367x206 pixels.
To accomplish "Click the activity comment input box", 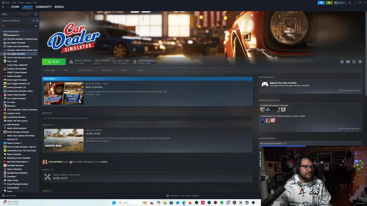I will tap(147, 118).
